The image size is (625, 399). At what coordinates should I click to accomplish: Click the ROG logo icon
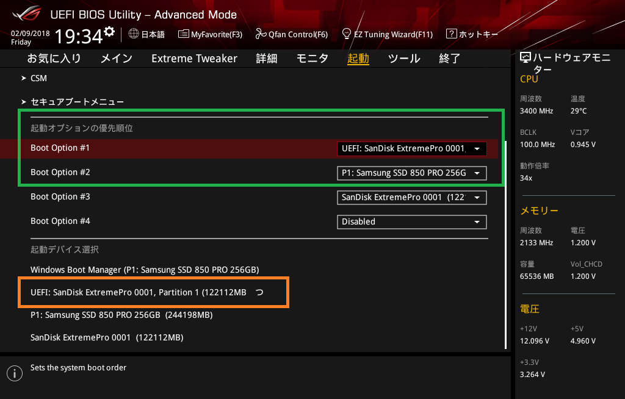pos(27,14)
